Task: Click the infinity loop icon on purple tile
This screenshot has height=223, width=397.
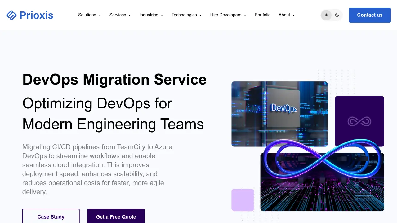Action: [359, 121]
